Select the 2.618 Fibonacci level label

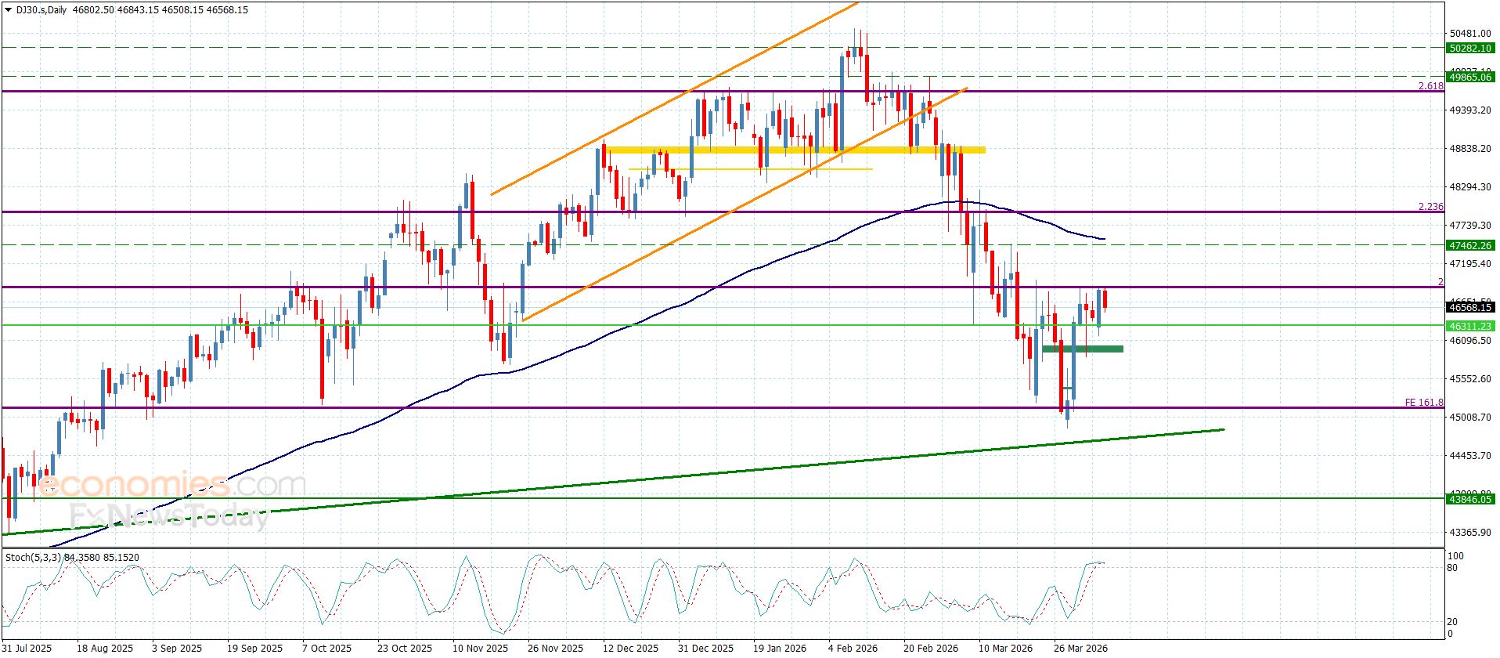click(1430, 86)
